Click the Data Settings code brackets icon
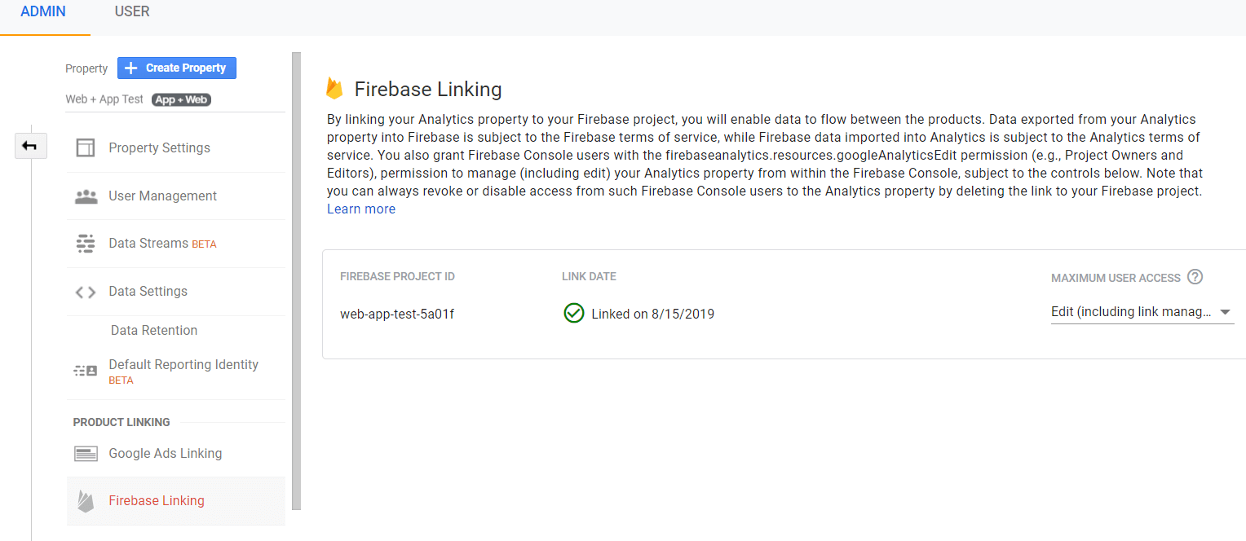This screenshot has width=1246, height=541. pyautogui.click(x=86, y=292)
